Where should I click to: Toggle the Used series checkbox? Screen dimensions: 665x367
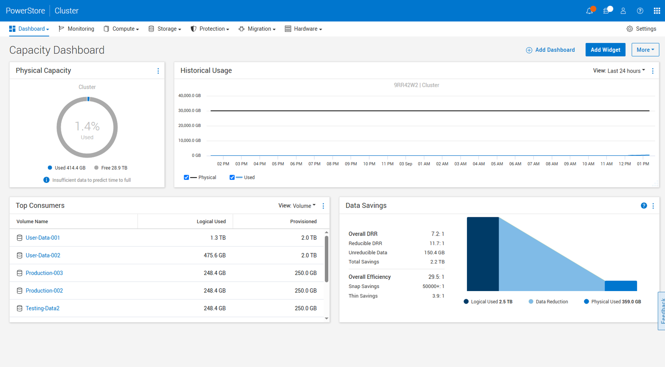click(x=232, y=177)
